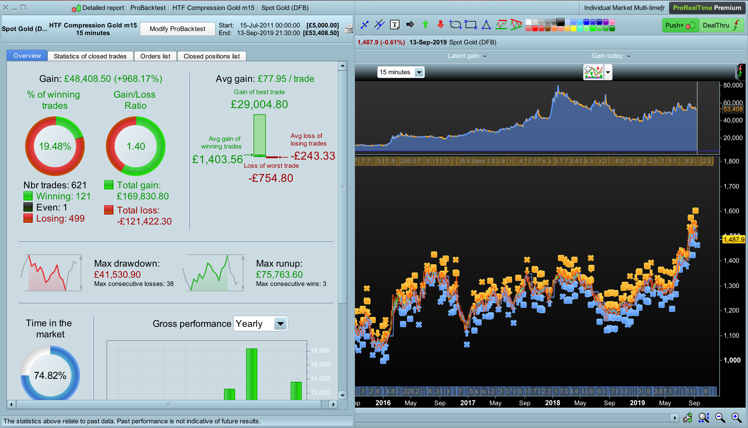This screenshot has height=428, width=748.
Task: Click the report panel scroll down arrow
Action: click(x=342, y=395)
